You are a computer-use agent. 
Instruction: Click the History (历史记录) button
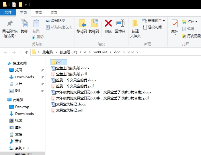[191, 36]
